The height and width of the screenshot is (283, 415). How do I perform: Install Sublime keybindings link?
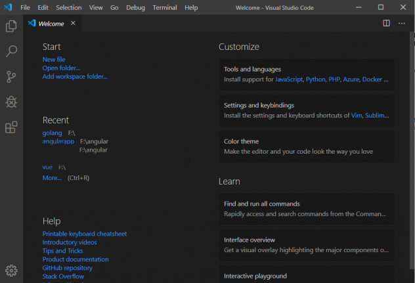click(x=377, y=116)
